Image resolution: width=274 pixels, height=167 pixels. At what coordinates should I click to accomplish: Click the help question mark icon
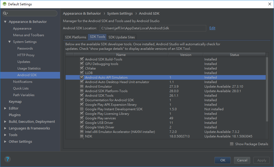click(x=7, y=159)
